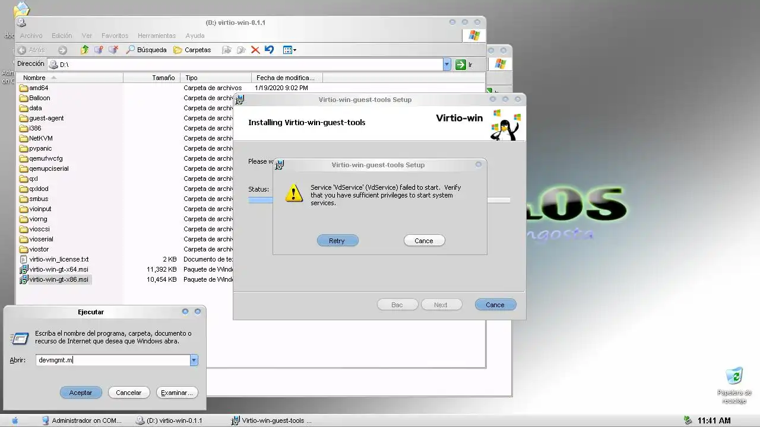Click Retry in the error dialog

click(337, 241)
